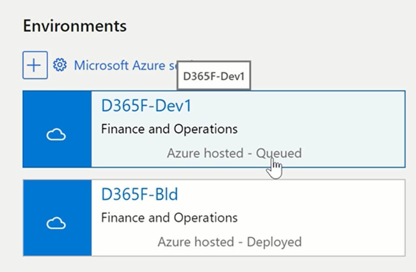
Task: Click the word "Deployed" in the Bld status
Action: tap(274, 242)
